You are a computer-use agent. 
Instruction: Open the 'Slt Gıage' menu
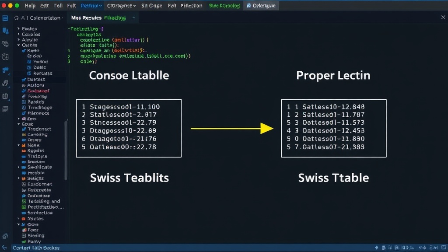[152, 6]
